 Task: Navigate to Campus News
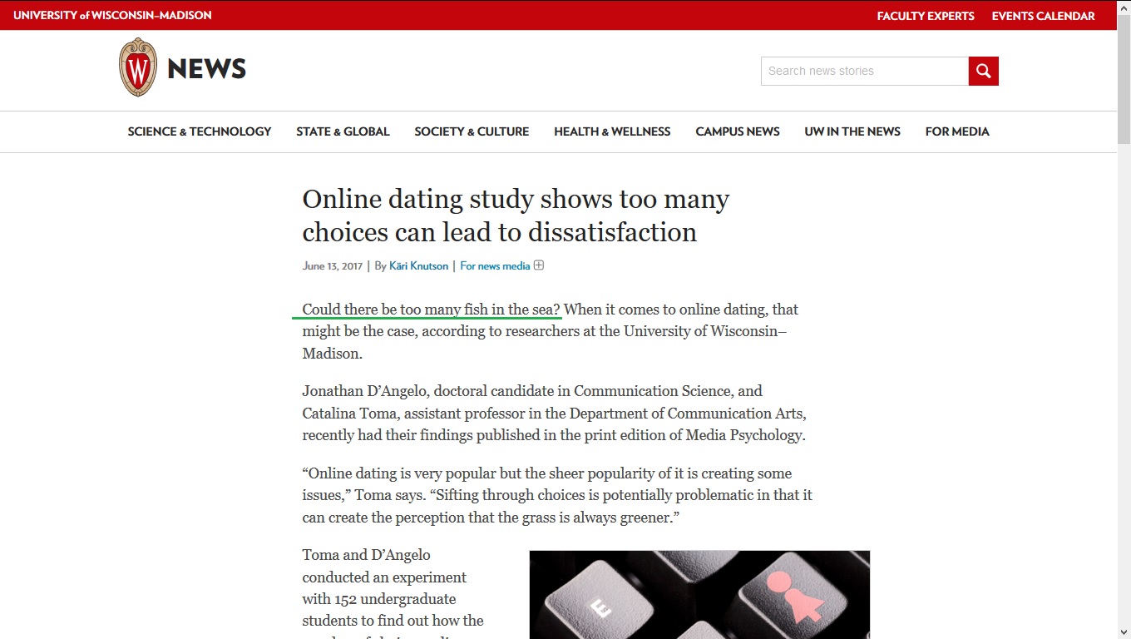click(x=738, y=131)
